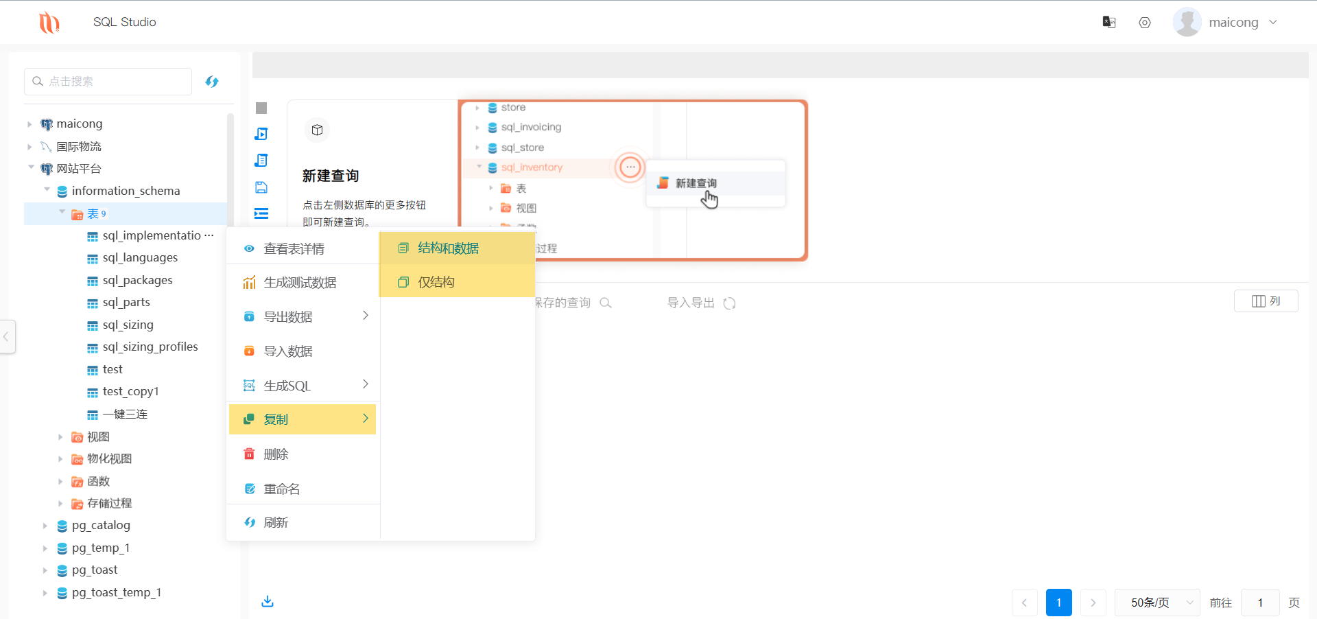
Task: Click the 国际物流 MySQL connection icon
Action: pyautogui.click(x=47, y=146)
